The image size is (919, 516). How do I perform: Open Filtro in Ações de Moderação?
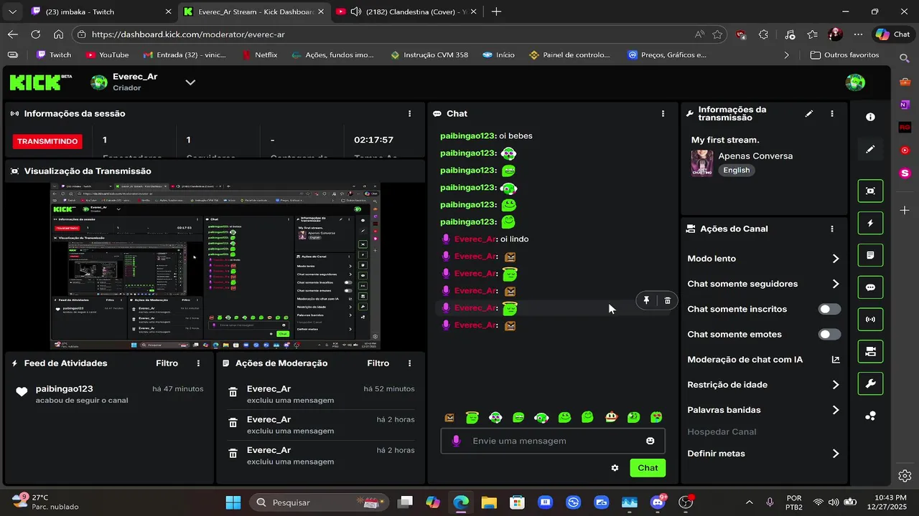point(378,363)
